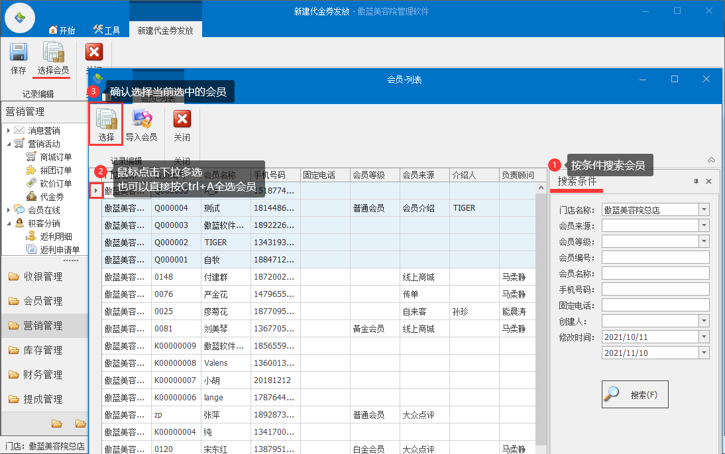Open the 创建人 dropdown arrow
This screenshot has height=454, width=725.
click(704, 321)
